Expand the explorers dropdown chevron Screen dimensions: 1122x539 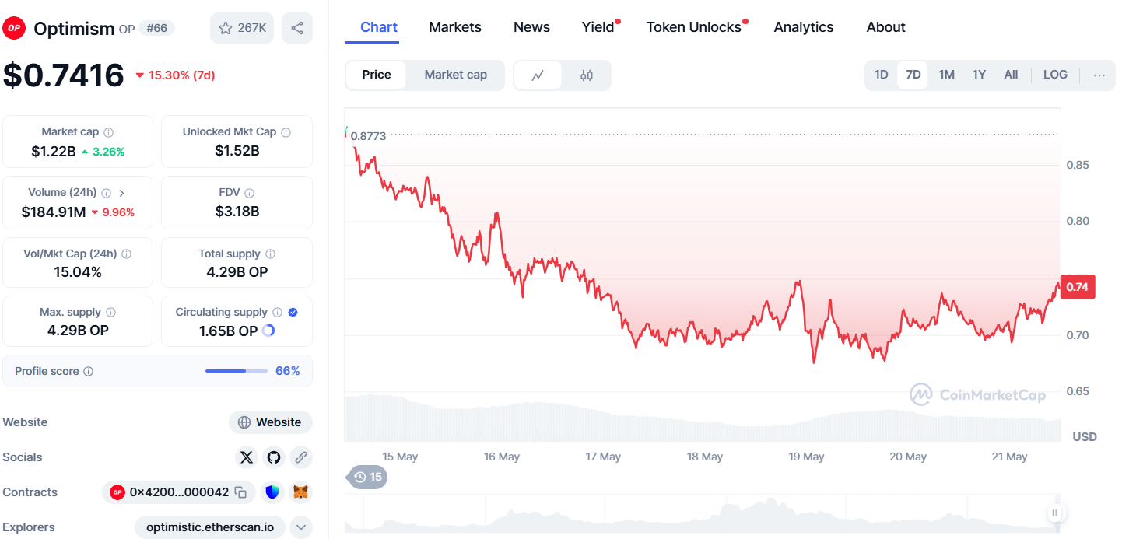pyautogui.click(x=300, y=527)
